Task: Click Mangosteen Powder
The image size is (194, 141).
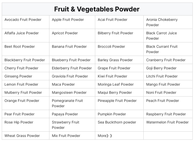Action: coord(69,92)
